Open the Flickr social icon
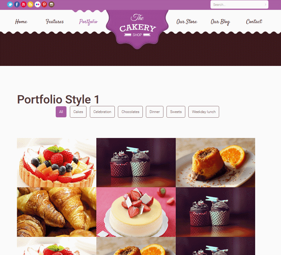 (38, 4)
